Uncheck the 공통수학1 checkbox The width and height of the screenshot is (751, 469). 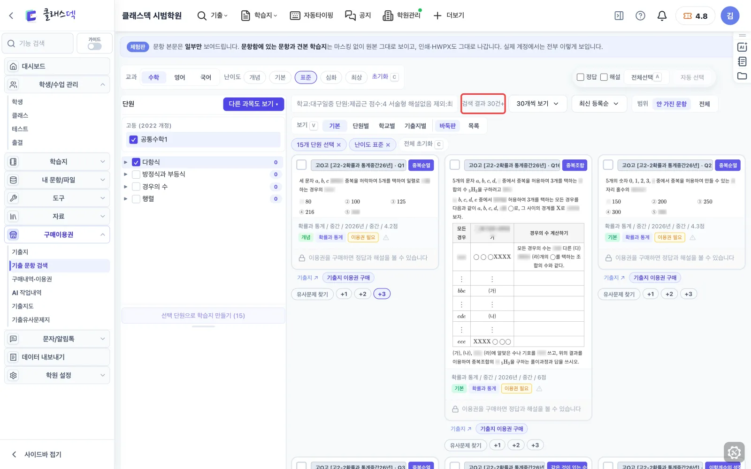(x=133, y=139)
